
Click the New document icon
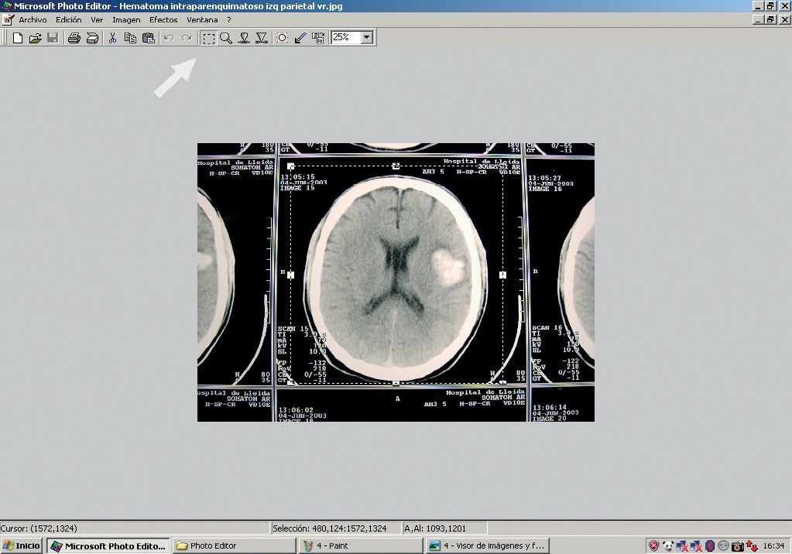pyautogui.click(x=17, y=38)
